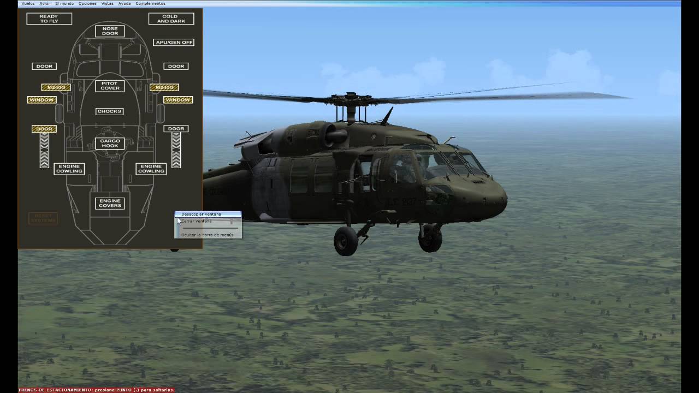Toggle the ENGINE COVERS
This screenshot has width=699, height=393.
(110, 203)
